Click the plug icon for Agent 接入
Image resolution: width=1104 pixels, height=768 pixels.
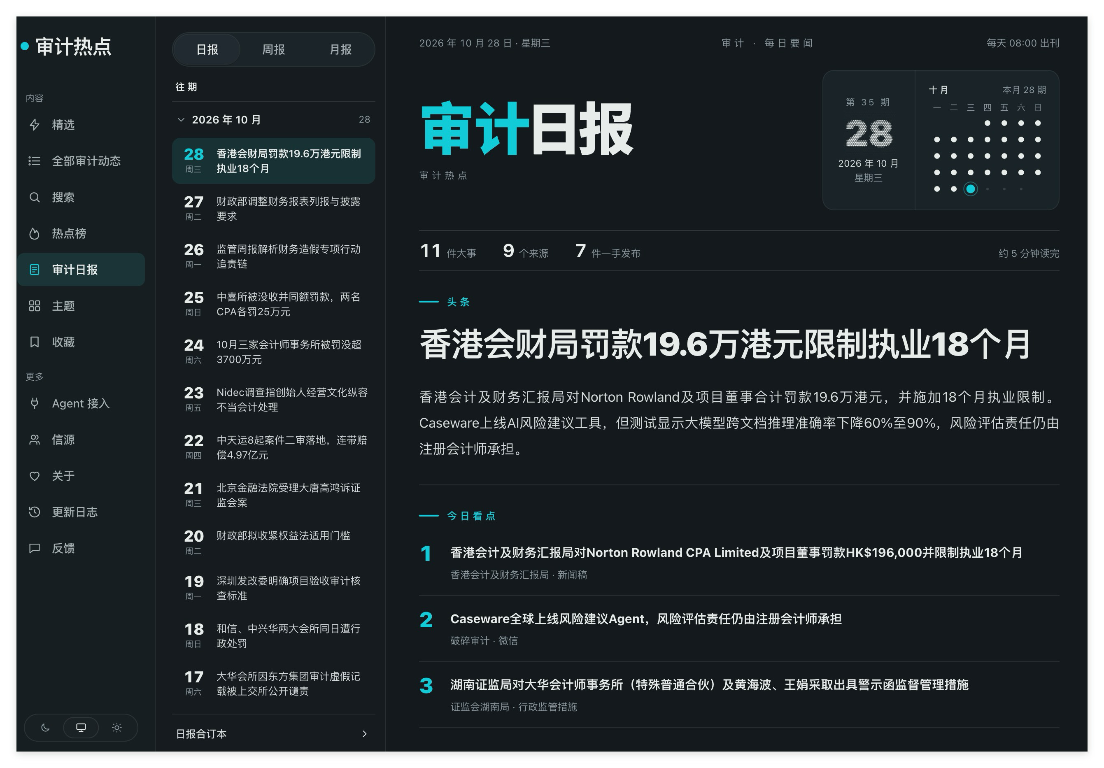point(34,403)
